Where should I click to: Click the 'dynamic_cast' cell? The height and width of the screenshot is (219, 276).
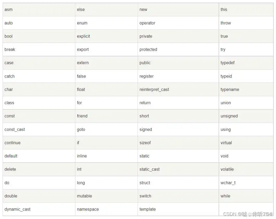39,209
